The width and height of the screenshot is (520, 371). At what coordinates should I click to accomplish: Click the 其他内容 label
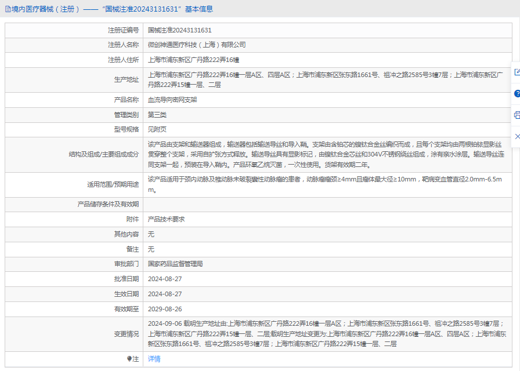[127, 234]
